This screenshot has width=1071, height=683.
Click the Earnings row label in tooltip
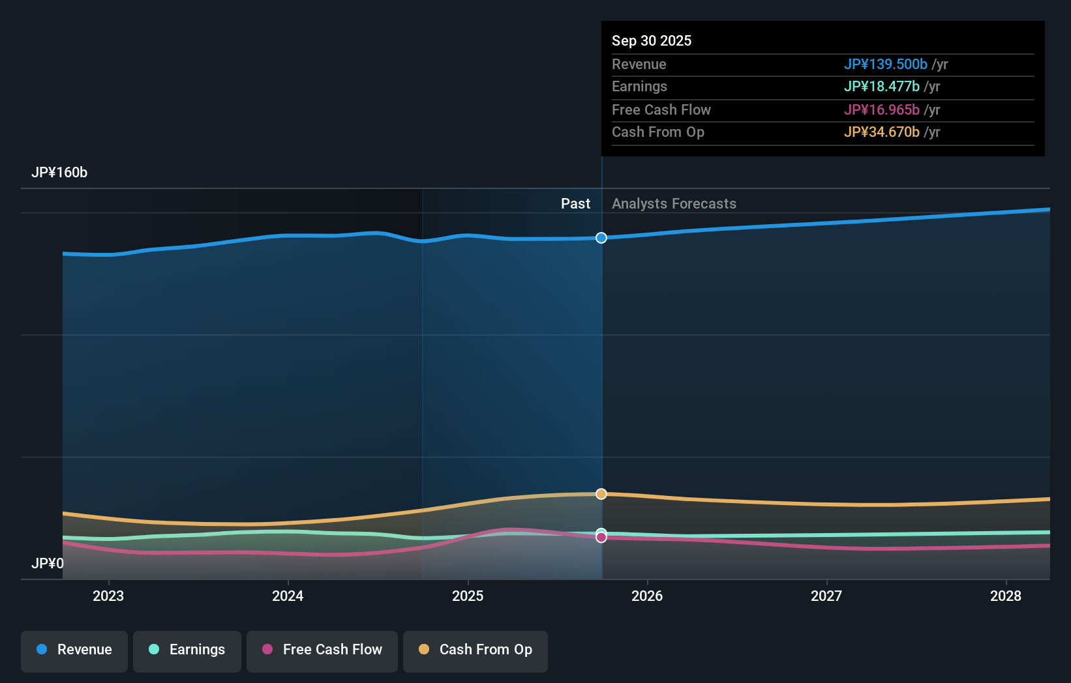[x=639, y=87]
